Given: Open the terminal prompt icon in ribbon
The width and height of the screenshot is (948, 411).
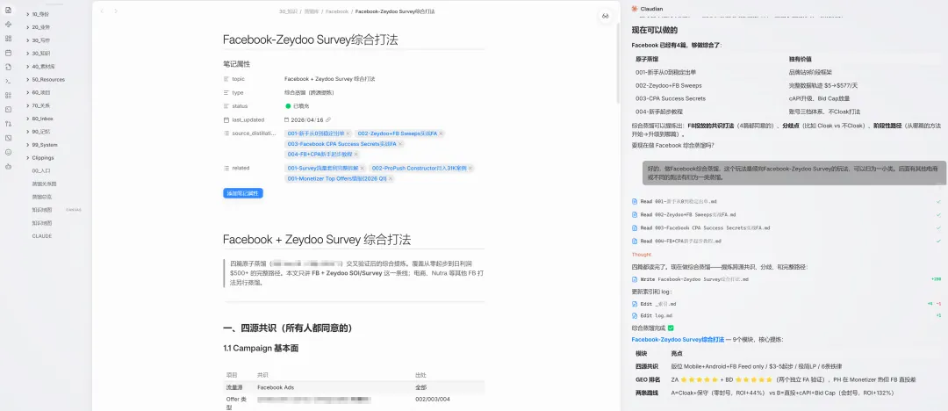Looking at the screenshot, I should pyautogui.click(x=8, y=81).
